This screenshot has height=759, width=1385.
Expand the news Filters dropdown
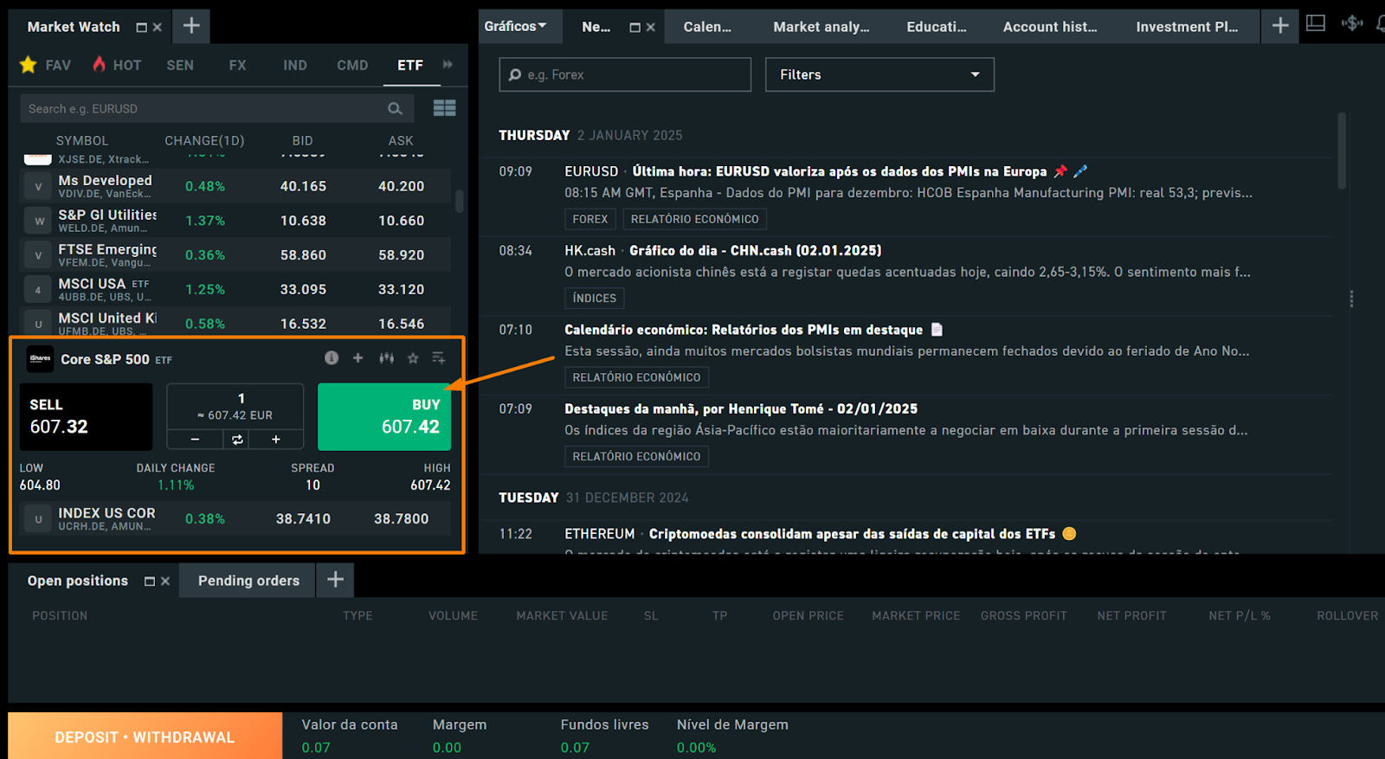[x=879, y=74]
